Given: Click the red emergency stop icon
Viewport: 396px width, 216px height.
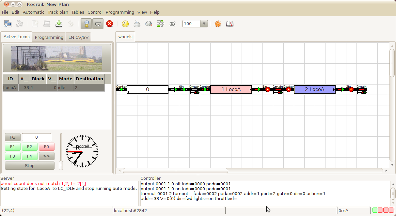Looking at the screenshot, I should click(x=110, y=24).
